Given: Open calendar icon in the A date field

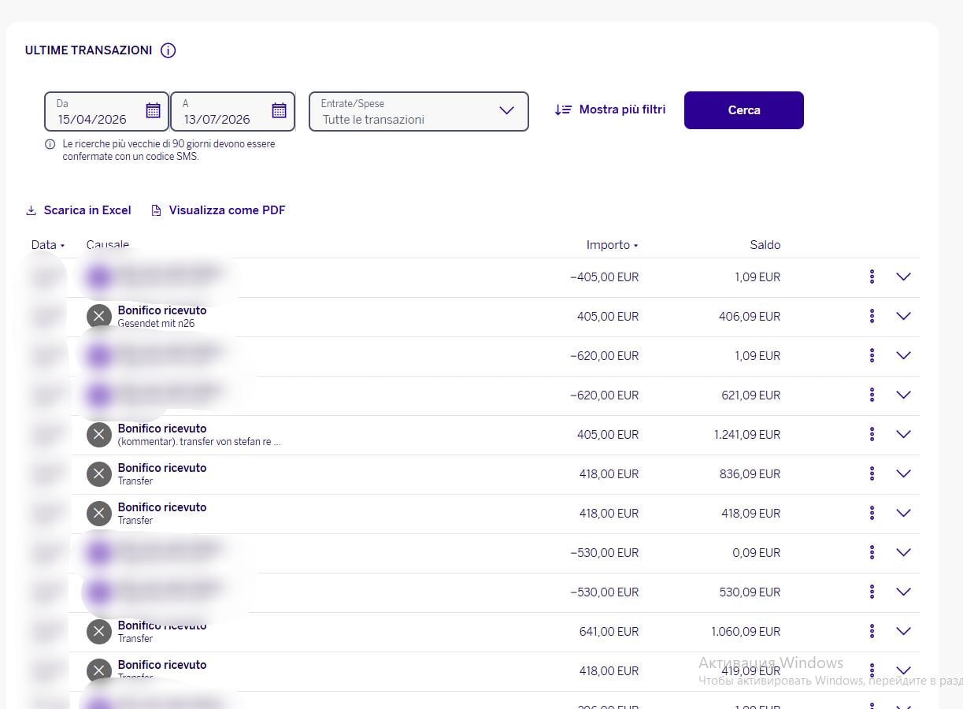Looking at the screenshot, I should click(279, 110).
